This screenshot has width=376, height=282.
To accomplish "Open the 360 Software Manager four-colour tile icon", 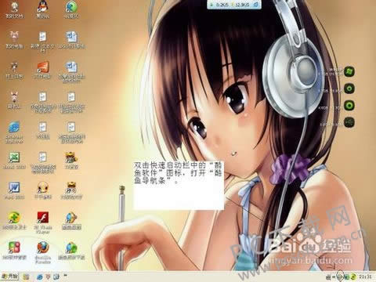I will tap(14, 248).
